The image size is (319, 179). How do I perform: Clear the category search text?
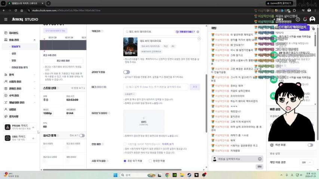(198, 32)
